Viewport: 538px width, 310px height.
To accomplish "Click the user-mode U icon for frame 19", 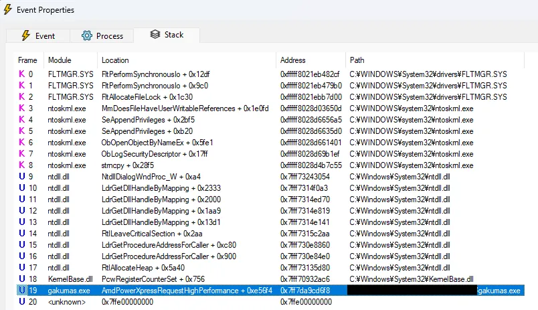I will tap(22, 290).
